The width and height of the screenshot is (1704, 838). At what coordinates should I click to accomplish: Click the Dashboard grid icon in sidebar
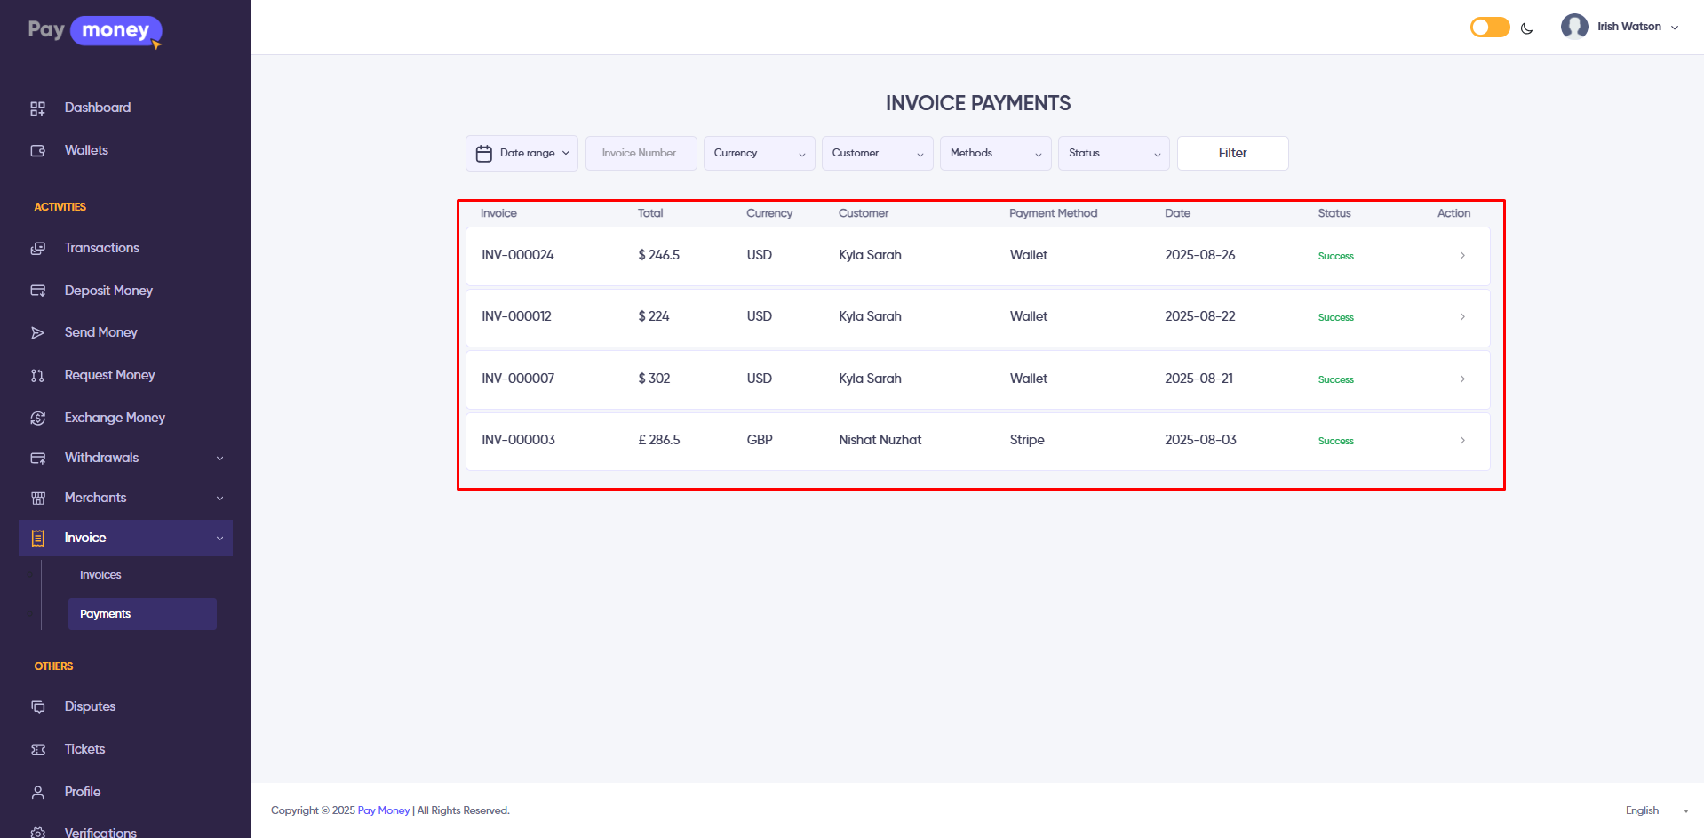(37, 108)
